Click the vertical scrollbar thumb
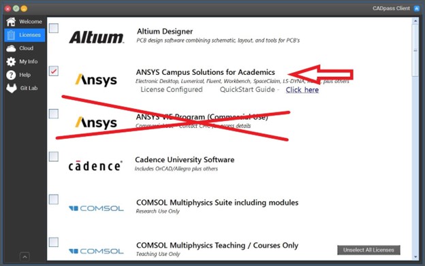The width and height of the screenshot is (425, 266). coord(415,50)
